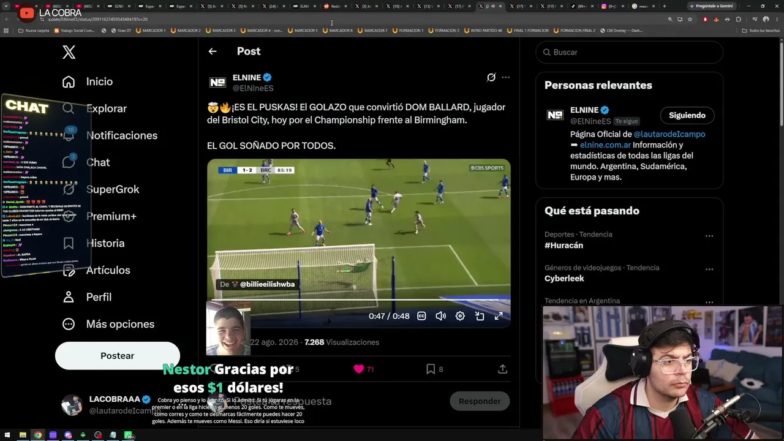Open the #Huracán trend

(564, 246)
